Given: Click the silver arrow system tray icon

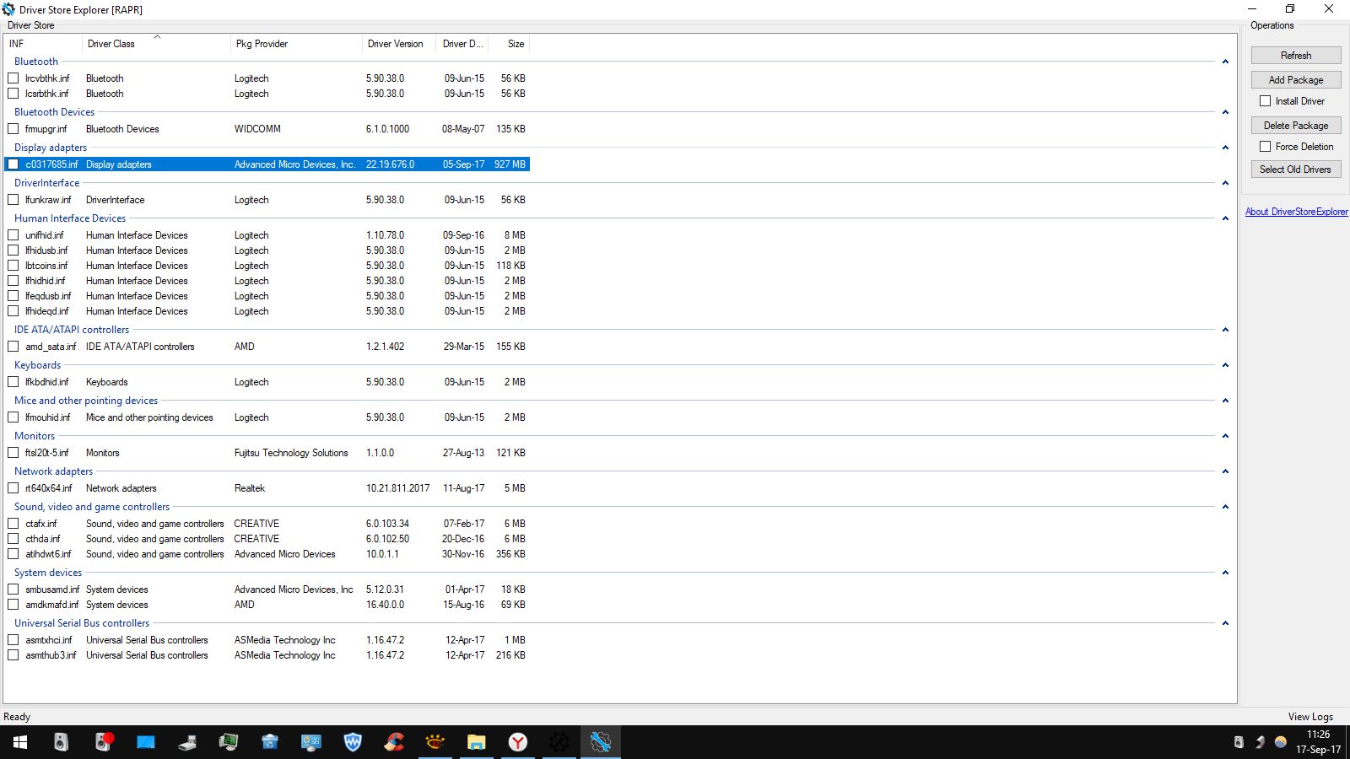Looking at the screenshot, I should pyautogui.click(x=1260, y=742).
